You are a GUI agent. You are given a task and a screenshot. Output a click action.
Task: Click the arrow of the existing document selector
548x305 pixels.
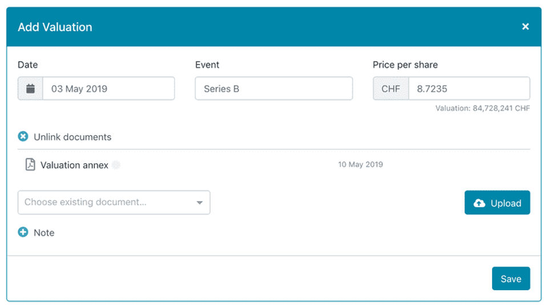[x=200, y=203]
